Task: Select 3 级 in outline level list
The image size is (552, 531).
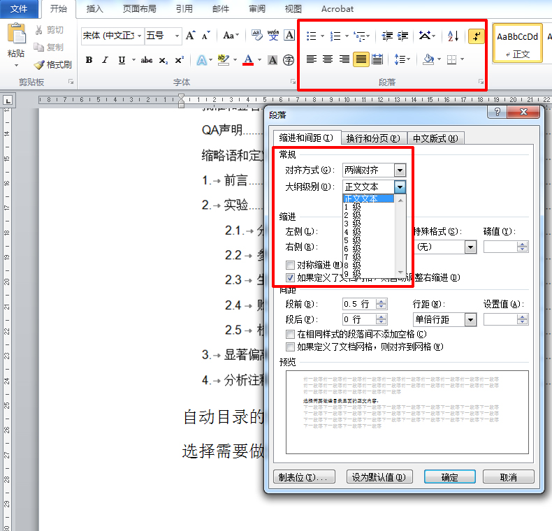Action: click(x=369, y=224)
